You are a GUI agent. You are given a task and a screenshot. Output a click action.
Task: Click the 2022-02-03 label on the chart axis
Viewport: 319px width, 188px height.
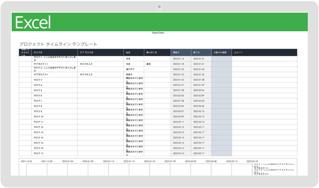point(191,161)
